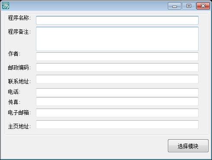Screen dimensions: 212x160
Task: Close the window with red X
Action: tap(203, 6)
